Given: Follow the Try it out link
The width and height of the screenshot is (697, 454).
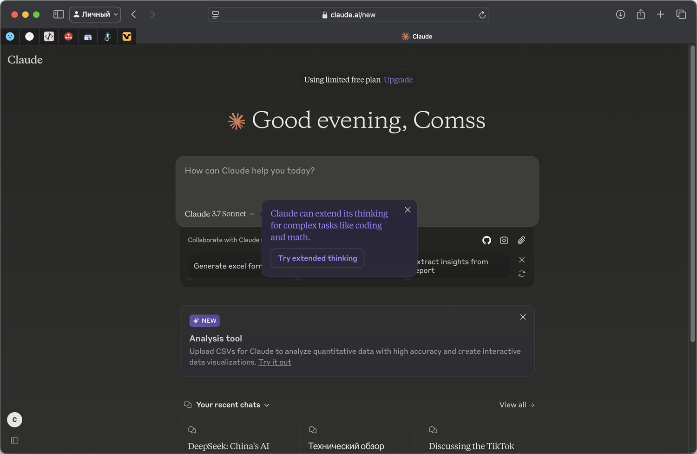Looking at the screenshot, I should 275,362.
